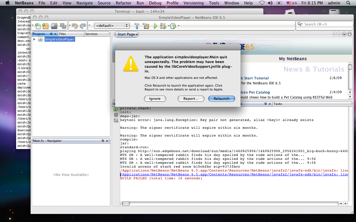Image resolution: width=356 pixels, height=222 pixels.
Task: Click the Output horizontal scrollbar thumb
Action: [126, 203]
